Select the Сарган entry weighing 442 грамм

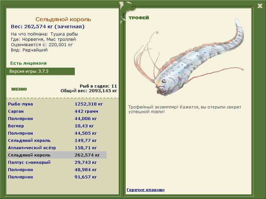coord(16,111)
